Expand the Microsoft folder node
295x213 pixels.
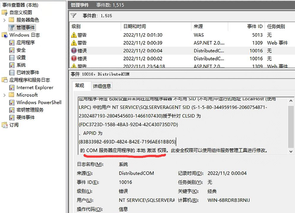tap(4, 95)
